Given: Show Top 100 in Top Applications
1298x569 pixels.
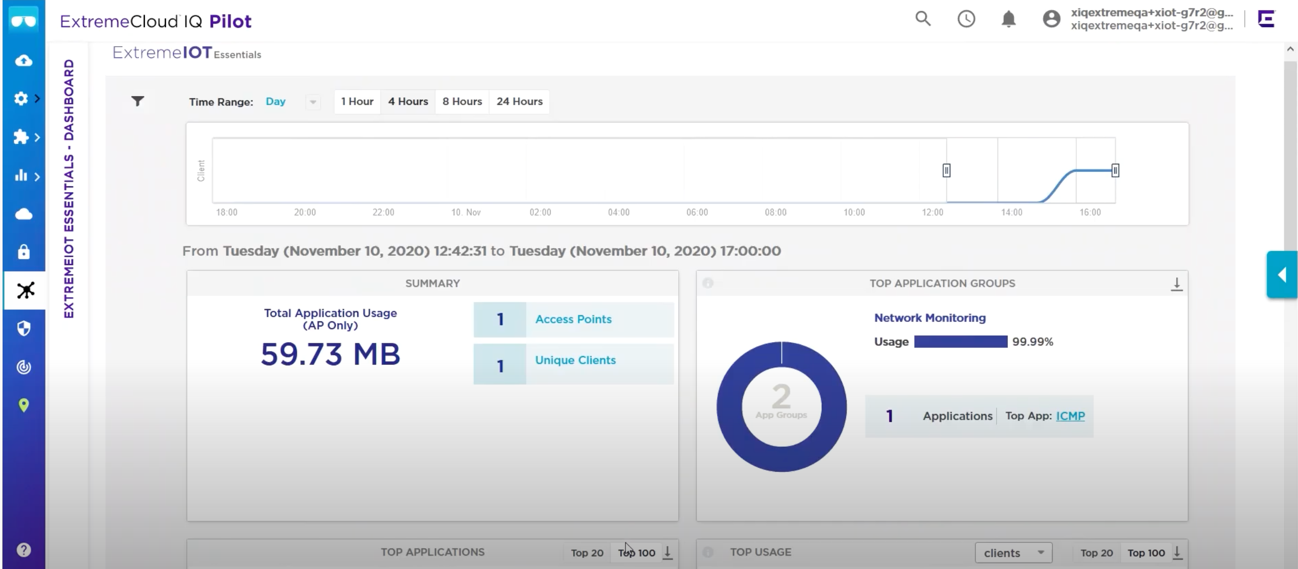Looking at the screenshot, I should (637, 553).
